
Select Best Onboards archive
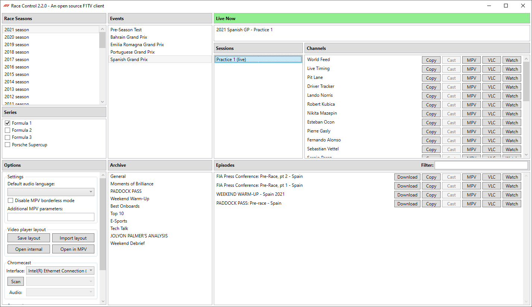pyautogui.click(x=160, y=206)
